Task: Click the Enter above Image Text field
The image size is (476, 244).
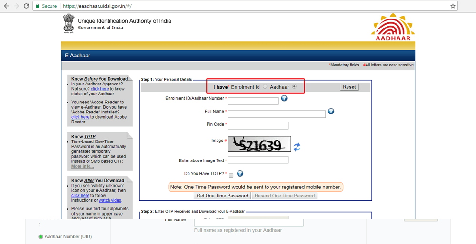Action: (x=258, y=160)
